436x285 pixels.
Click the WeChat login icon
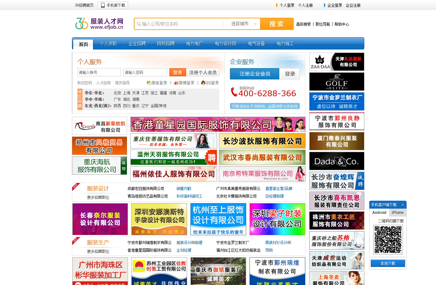click(x=149, y=83)
